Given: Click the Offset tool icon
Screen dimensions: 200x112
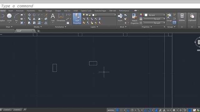Looking at the screenshot, I should click(x=46, y=23).
